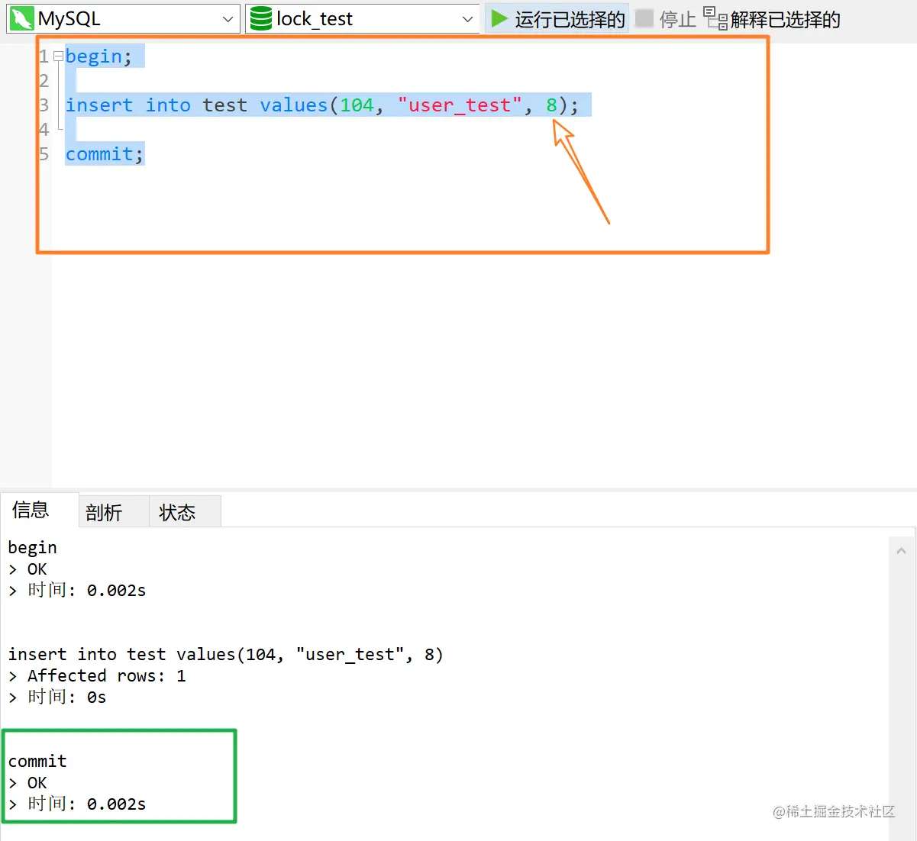917x841 pixels.
Task: Click the green run-selected play icon
Action: click(499, 19)
